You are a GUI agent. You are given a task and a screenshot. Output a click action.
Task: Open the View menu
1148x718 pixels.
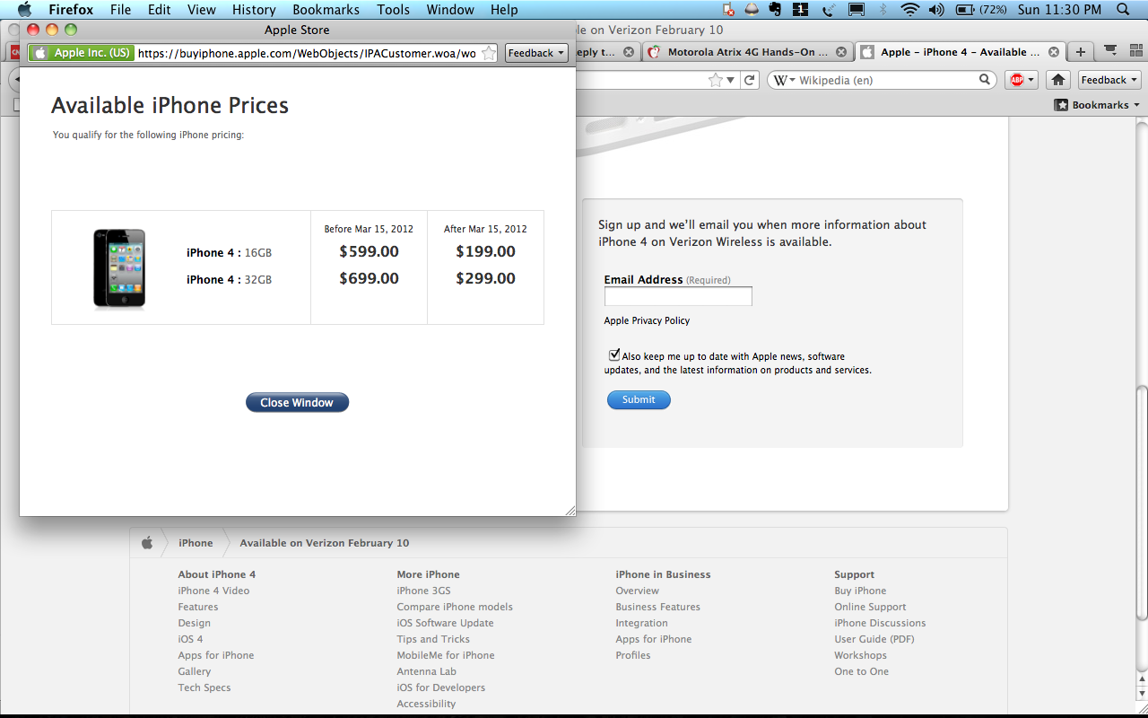coord(202,10)
